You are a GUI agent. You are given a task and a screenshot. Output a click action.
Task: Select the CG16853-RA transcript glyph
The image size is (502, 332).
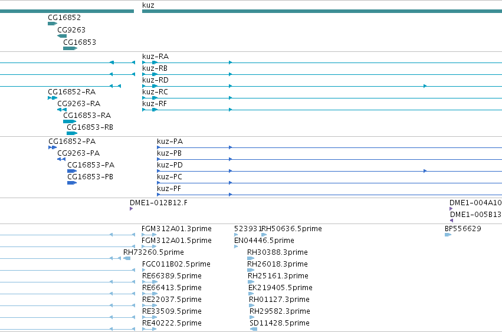click(x=70, y=121)
